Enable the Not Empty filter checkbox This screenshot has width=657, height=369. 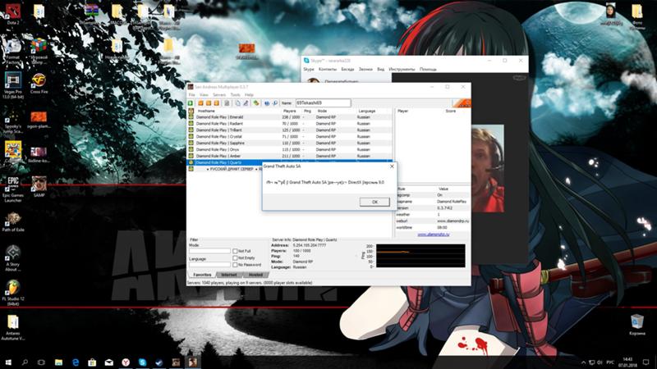pyautogui.click(x=235, y=258)
